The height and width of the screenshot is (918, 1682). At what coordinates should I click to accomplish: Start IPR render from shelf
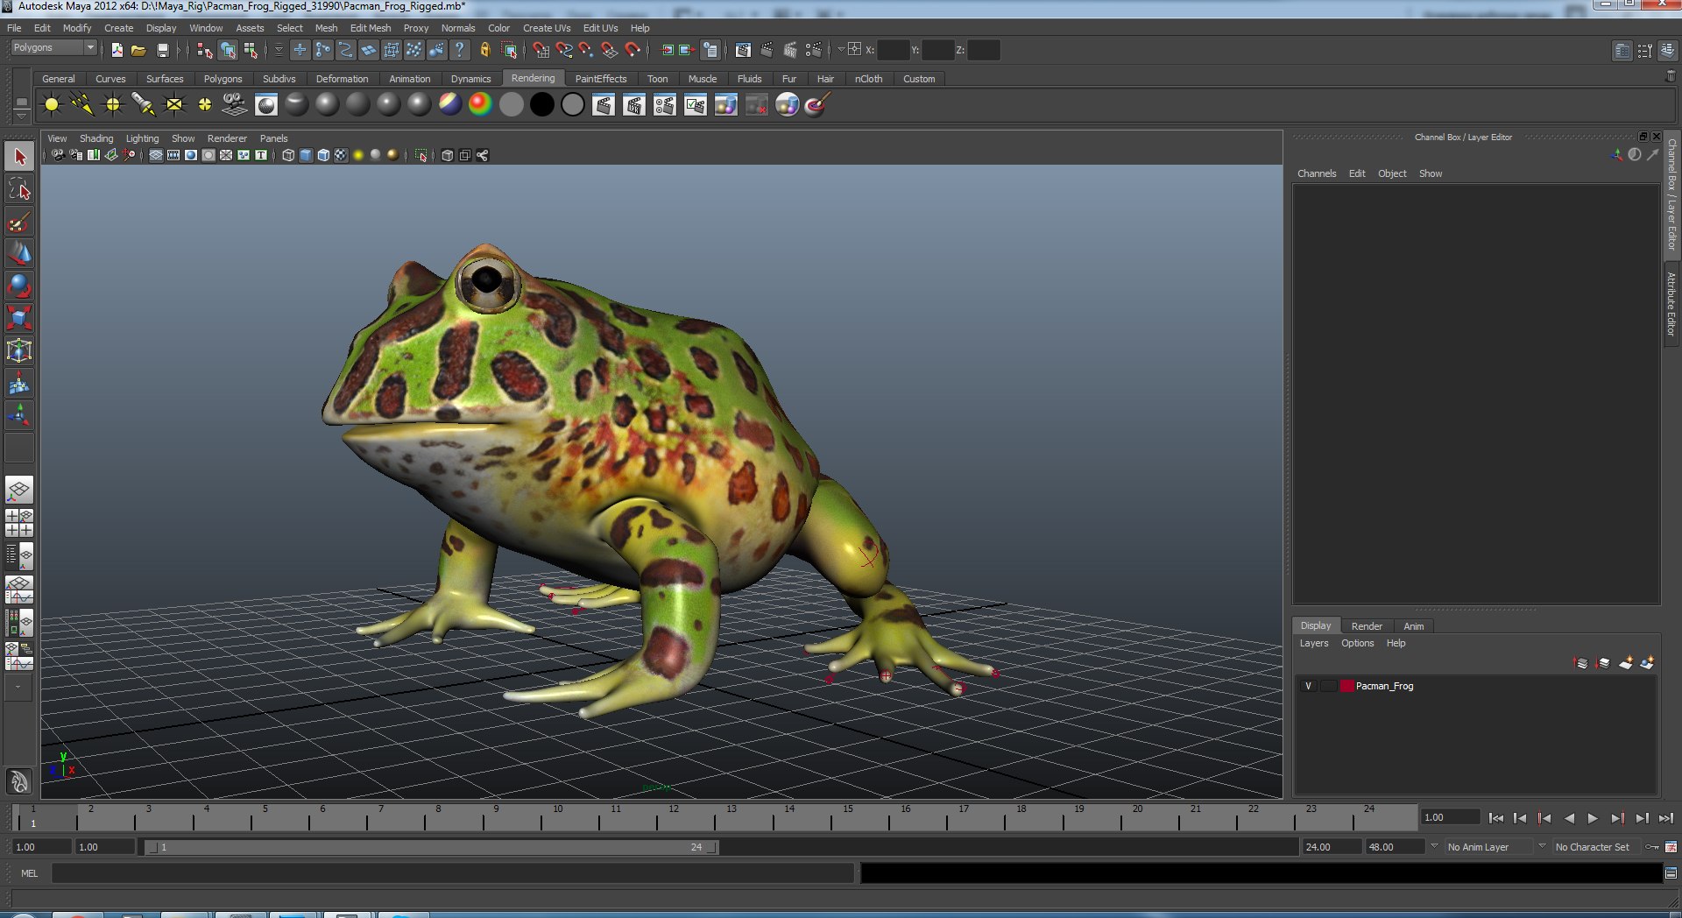click(634, 105)
